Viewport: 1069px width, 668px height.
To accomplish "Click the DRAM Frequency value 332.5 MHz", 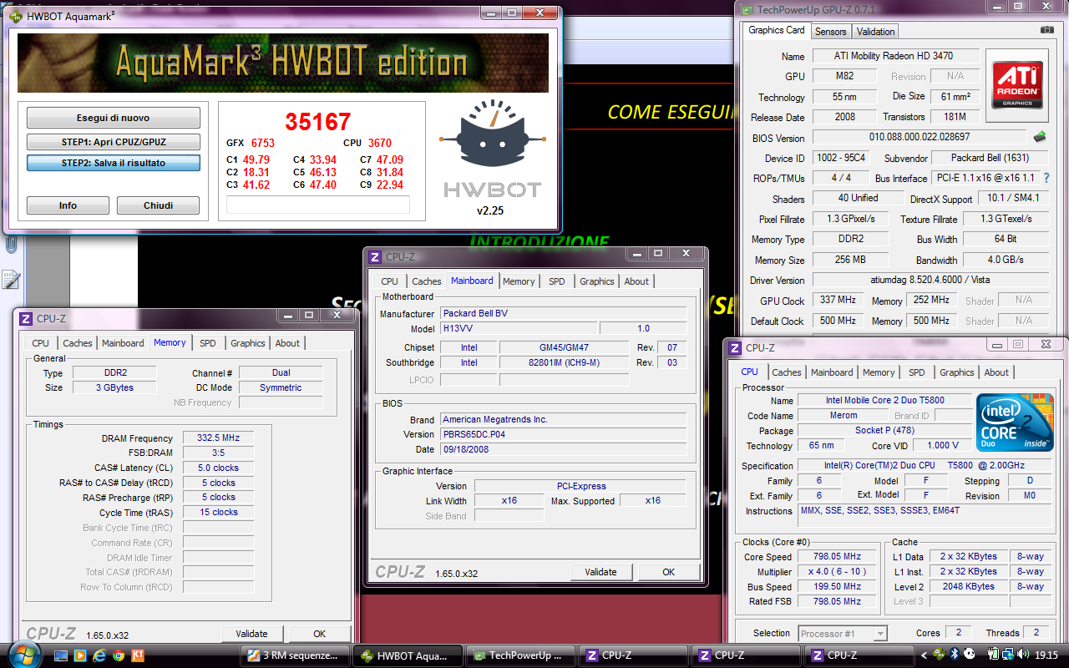I will [x=220, y=438].
